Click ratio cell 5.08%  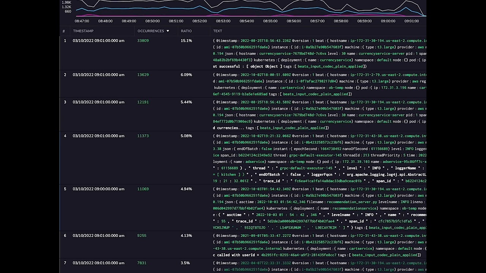(186, 136)
